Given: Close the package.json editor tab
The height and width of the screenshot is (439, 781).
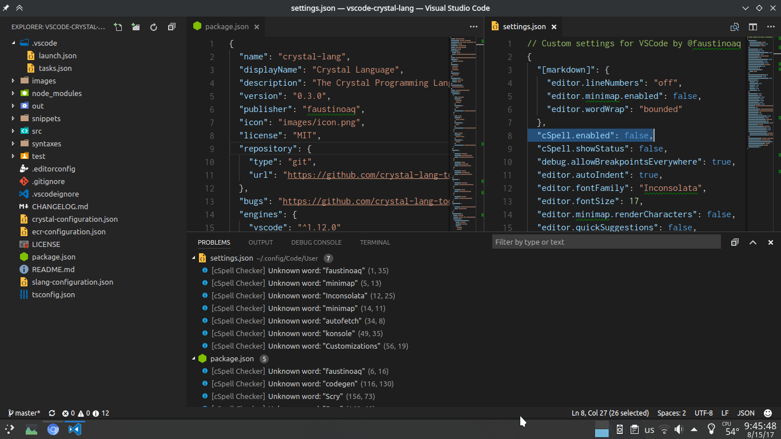Looking at the screenshot, I should [x=257, y=27].
